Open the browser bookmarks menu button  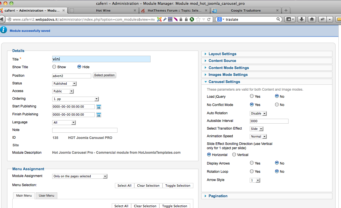[x=290, y=19]
